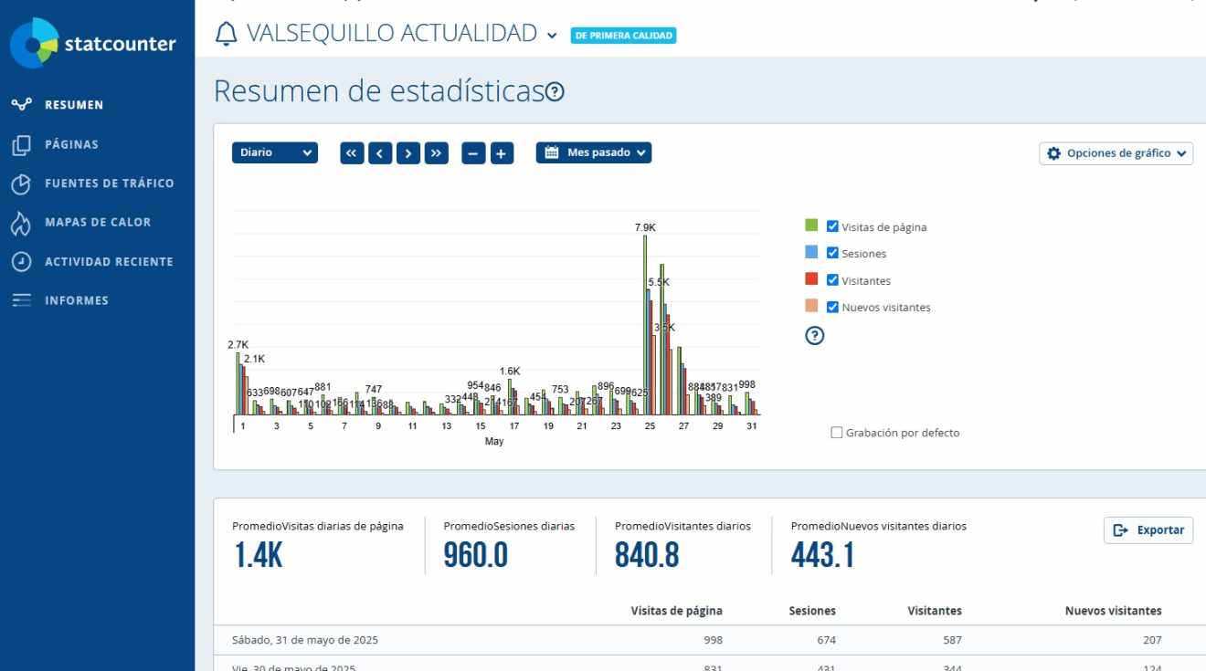Click the 960.0 average sessions value

[x=475, y=555]
